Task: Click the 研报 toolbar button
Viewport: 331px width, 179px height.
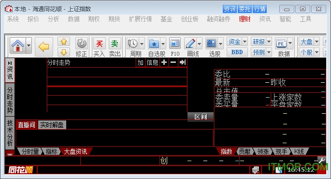Action: click(x=259, y=42)
